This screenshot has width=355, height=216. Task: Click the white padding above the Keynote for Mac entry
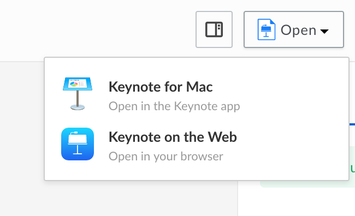click(197, 67)
